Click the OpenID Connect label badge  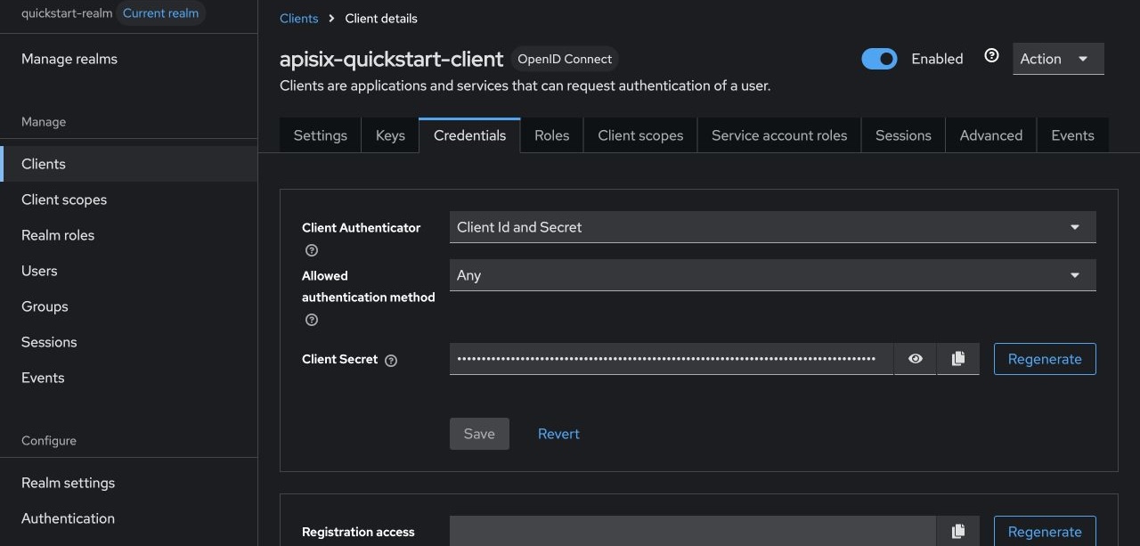tap(565, 59)
